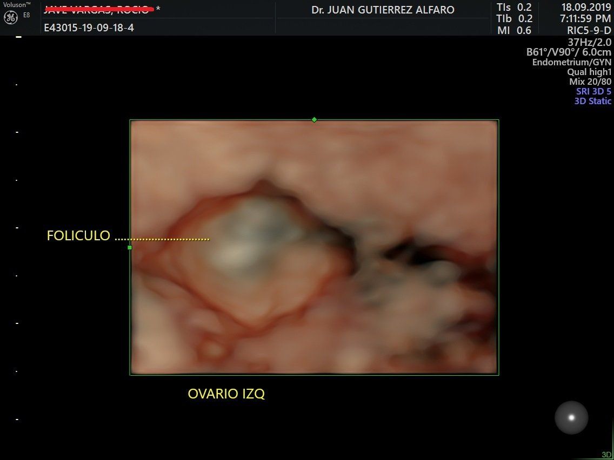Click the 3D Static mode label
The image size is (614, 460).
click(592, 101)
